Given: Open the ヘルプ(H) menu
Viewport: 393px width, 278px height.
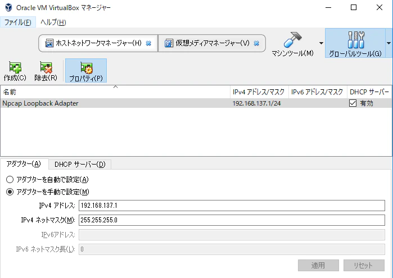Looking at the screenshot, I should (53, 22).
